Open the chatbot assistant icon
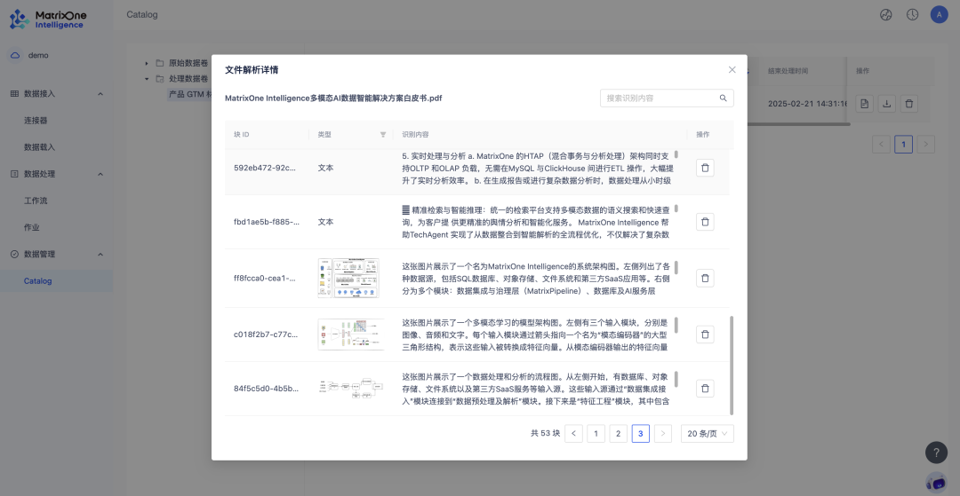Image resolution: width=960 pixels, height=496 pixels. click(936, 482)
